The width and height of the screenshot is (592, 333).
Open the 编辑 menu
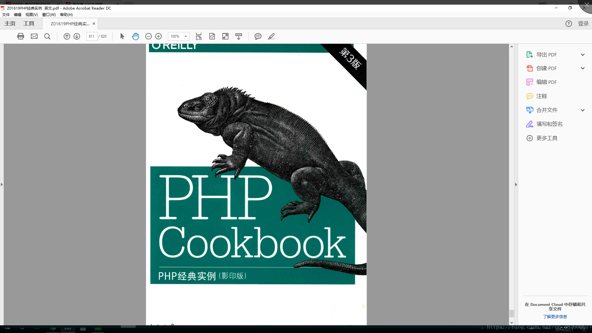(x=18, y=15)
